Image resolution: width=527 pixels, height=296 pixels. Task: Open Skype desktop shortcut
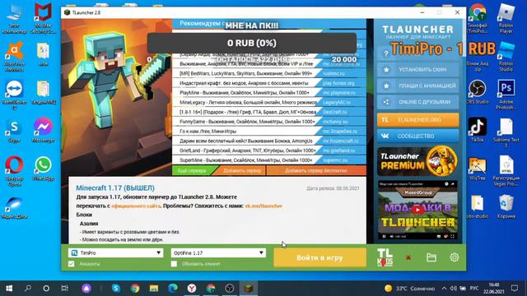(14, 130)
